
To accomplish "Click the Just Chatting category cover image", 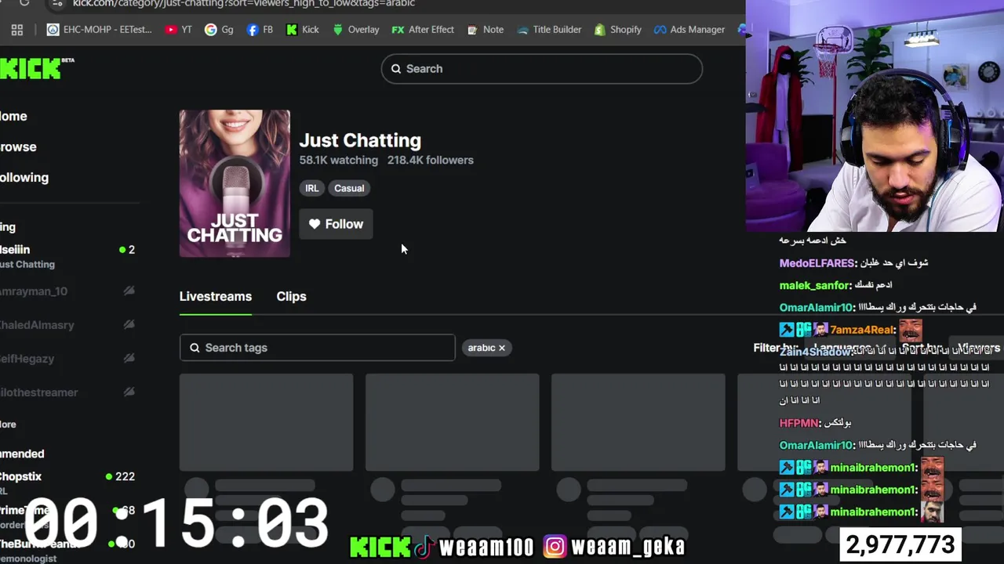I will 235,183.
